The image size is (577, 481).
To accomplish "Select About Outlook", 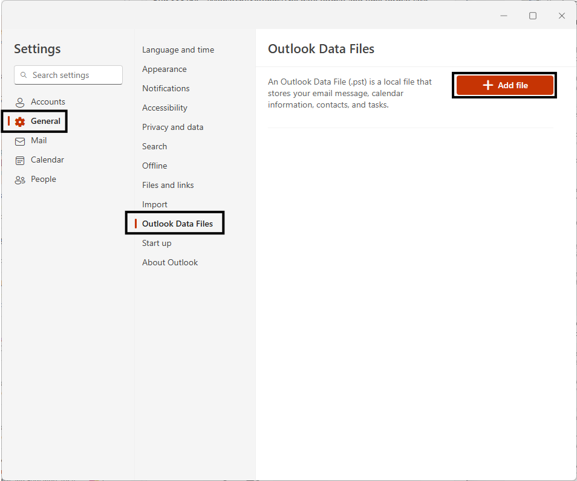I will 169,262.
